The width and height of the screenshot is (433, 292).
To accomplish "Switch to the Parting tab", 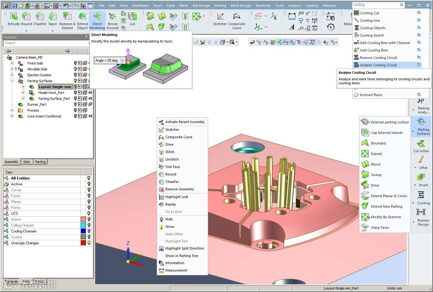I will coord(40,162).
